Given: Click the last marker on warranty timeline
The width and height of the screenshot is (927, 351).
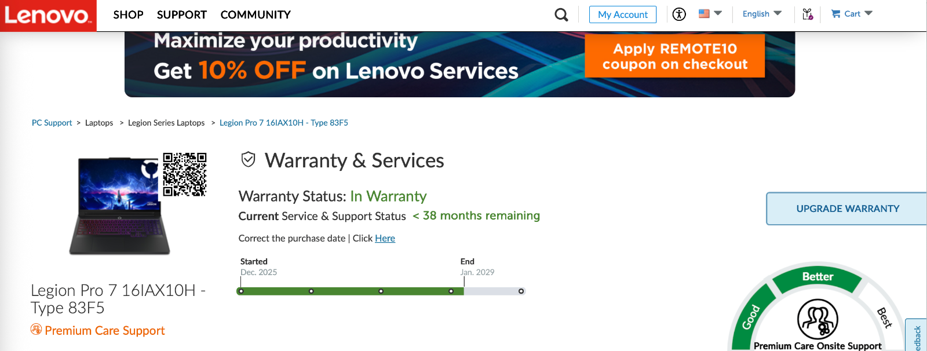Looking at the screenshot, I should 521,291.
